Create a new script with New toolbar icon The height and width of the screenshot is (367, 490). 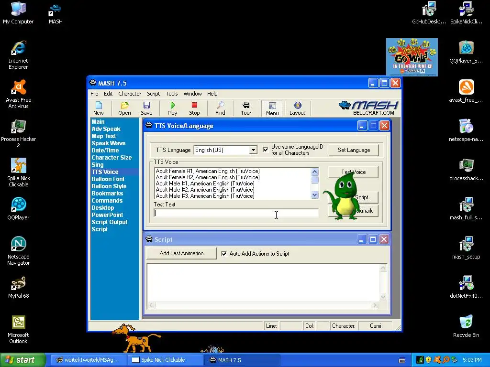(x=99, y=108)
